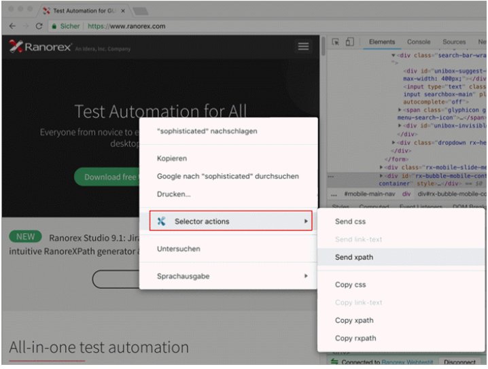
Task: Click the Ranorex Selocity icon in context menu
Action: click(x=161, y=221)
